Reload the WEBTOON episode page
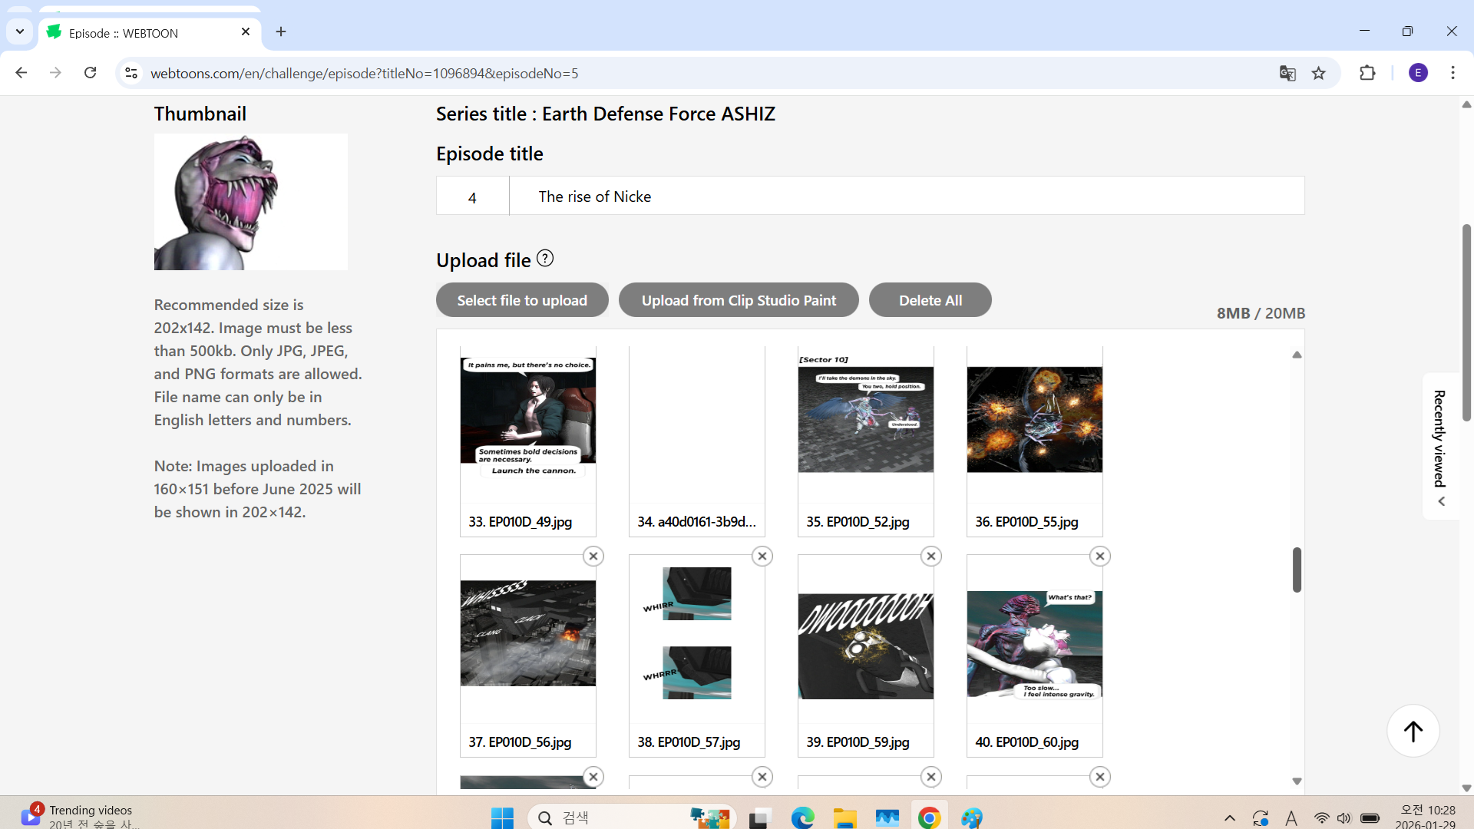This screenshot has width=1474, height=829. point(91,73)
